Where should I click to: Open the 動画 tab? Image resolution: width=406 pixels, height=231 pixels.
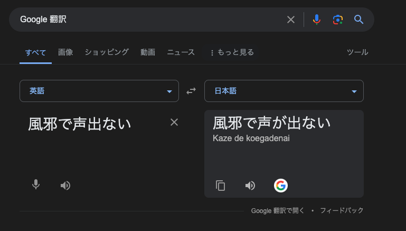[148, 52]
